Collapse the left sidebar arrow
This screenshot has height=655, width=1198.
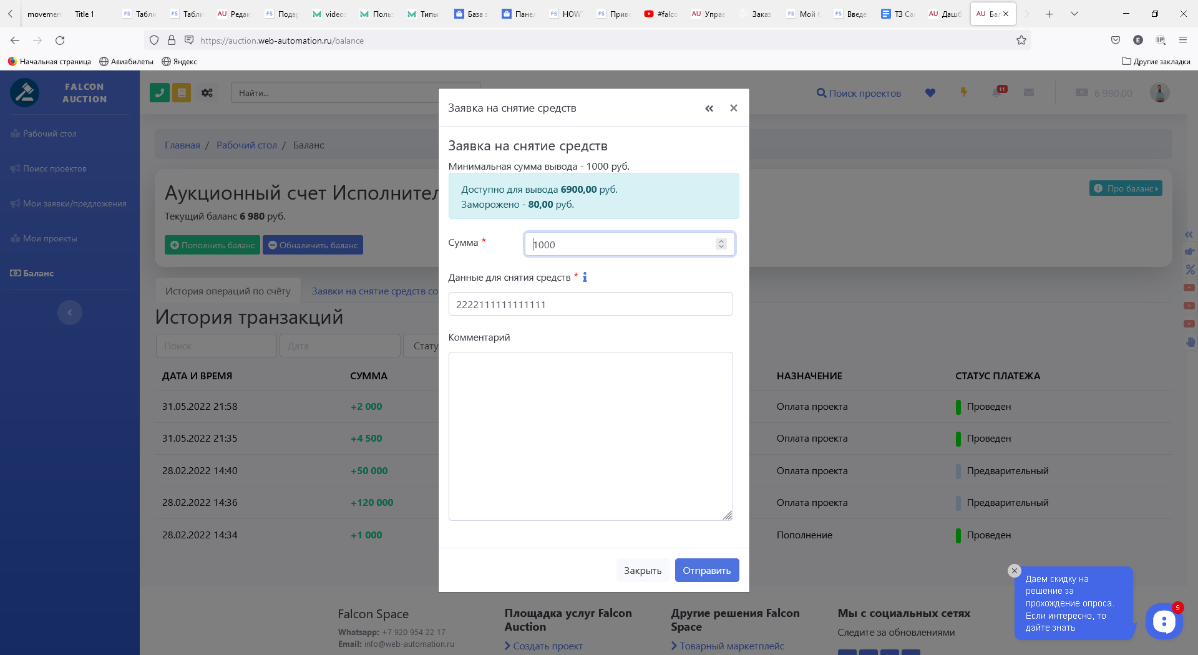[70, 313]
